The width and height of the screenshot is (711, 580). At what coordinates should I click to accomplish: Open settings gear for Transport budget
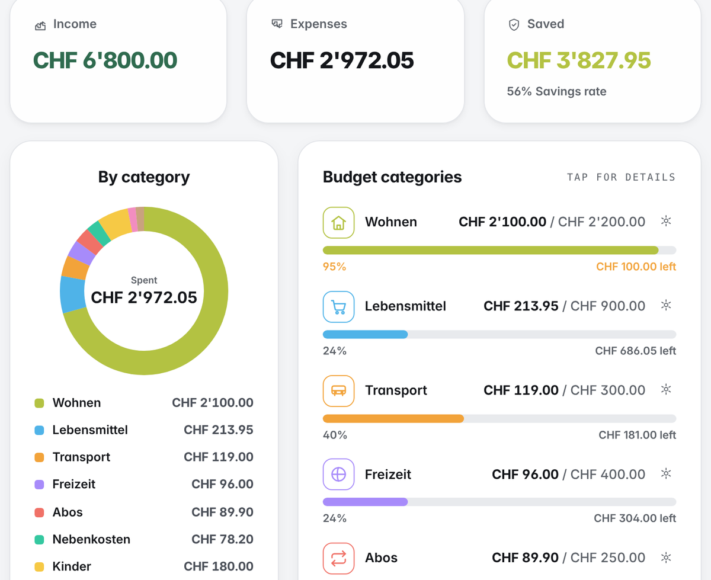[666, 390]
